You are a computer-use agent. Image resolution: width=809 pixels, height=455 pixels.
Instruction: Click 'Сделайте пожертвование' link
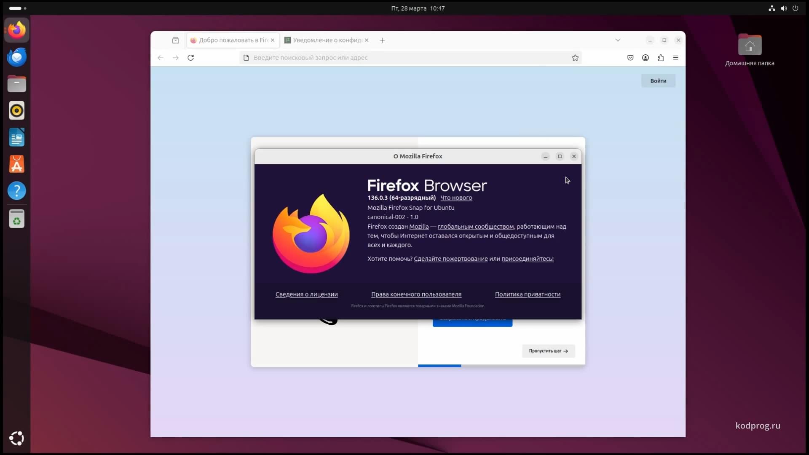pos(450,259)
